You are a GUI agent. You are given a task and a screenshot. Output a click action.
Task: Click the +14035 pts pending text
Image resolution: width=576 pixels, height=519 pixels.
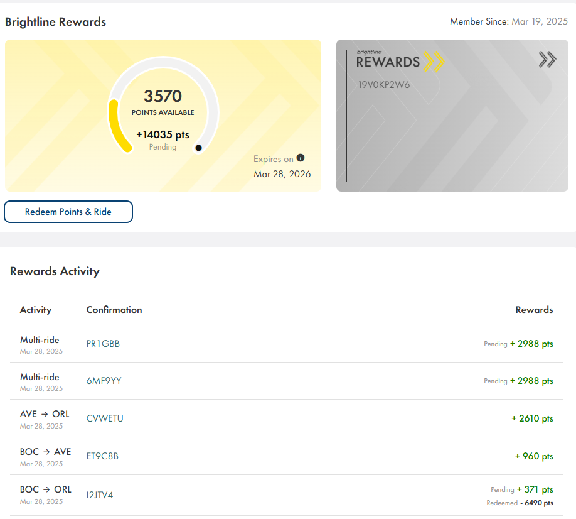(x=163, y=134)
